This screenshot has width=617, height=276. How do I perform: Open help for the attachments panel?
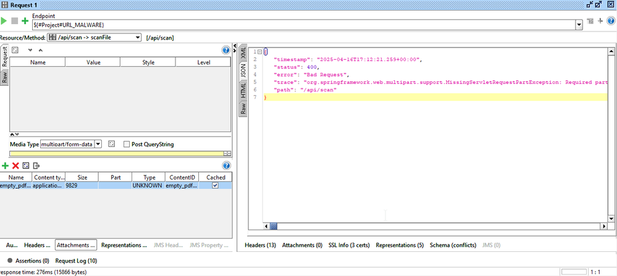pyautogui.click(x=225, y=165)
